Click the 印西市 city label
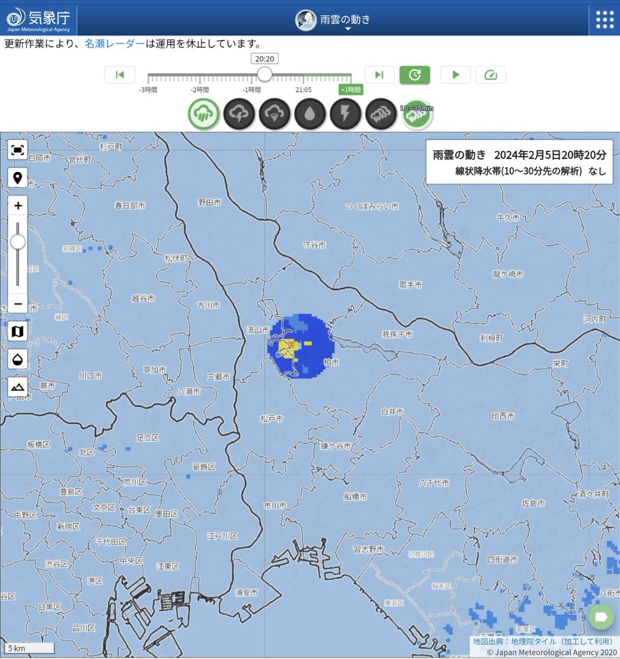Viewport: 620px width, 659px height. click(503, 417)
